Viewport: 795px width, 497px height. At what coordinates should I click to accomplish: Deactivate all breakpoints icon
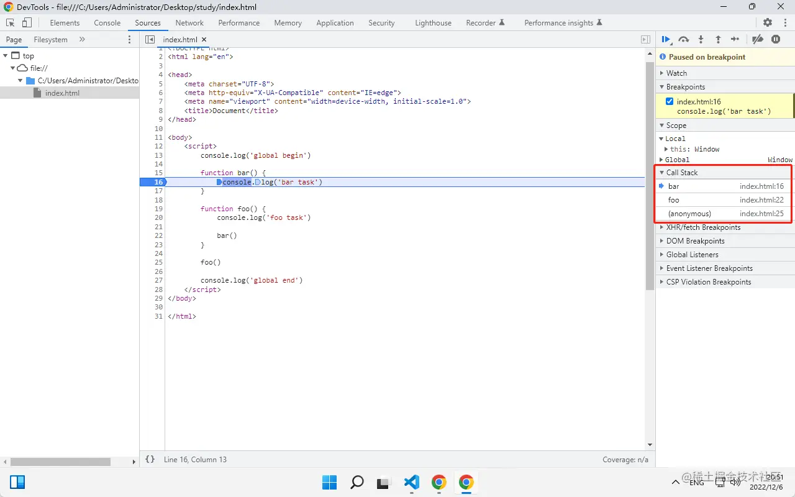pyautogui.click(x=757, y=39)
